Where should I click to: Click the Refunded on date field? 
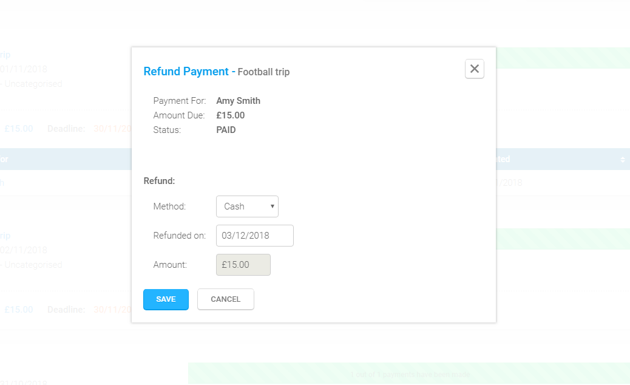pos(254,236)
